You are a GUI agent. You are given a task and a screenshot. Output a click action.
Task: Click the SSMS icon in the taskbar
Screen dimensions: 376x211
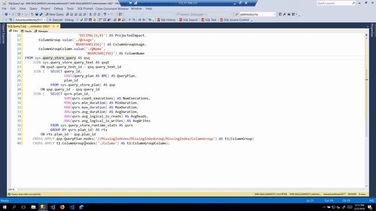point(43,207)
